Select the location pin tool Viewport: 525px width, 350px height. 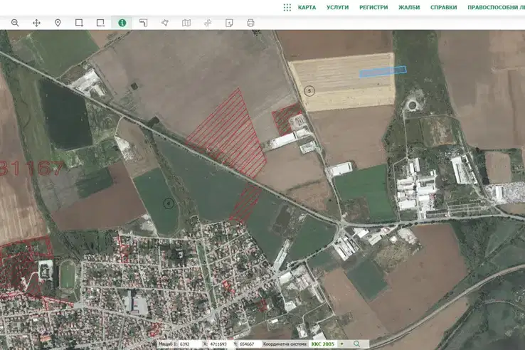pos(58,23)
